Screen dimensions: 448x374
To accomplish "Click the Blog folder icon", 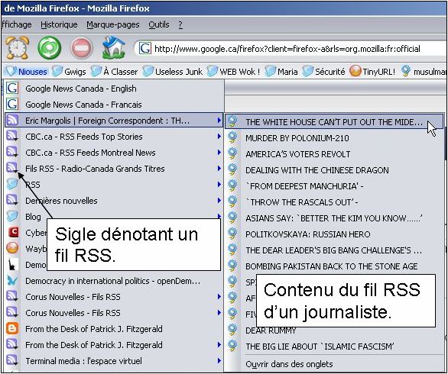I will click(x=12, y=216).
